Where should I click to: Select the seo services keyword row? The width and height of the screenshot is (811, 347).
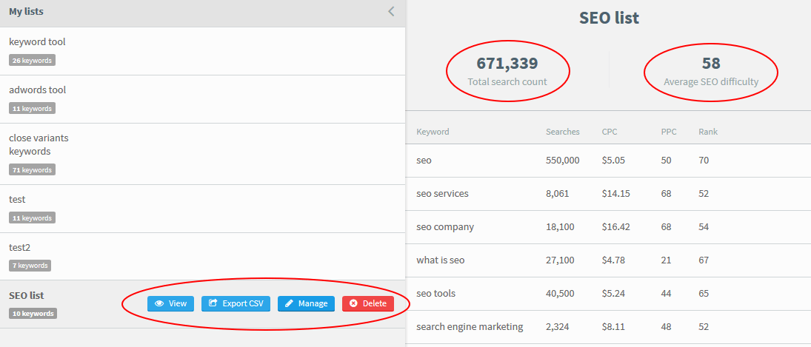tap(608, 194)
